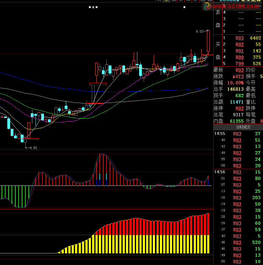The image size is (263, 265).
Task: Select the trade row with volume 203
Action: 238,198
